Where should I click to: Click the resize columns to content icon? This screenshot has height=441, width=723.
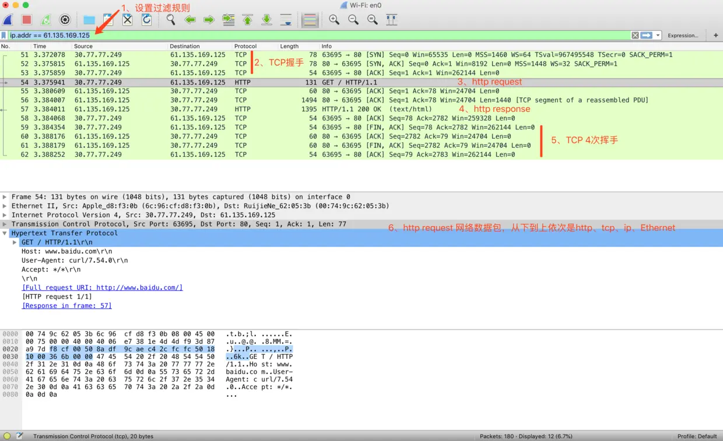pos(392,20)
